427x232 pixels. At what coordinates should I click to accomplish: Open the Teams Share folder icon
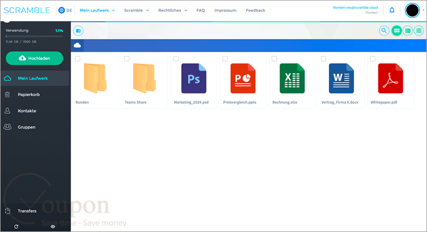tap(144, 78)
